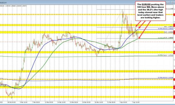Click the 4 Mar 16:00 time axis label
The width and height of the screenshot is (175, 105).
point(24,102)
